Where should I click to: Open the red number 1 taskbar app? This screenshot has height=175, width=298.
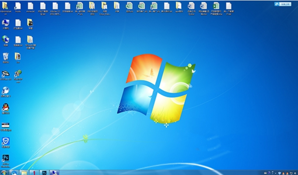tap(34, 173)
